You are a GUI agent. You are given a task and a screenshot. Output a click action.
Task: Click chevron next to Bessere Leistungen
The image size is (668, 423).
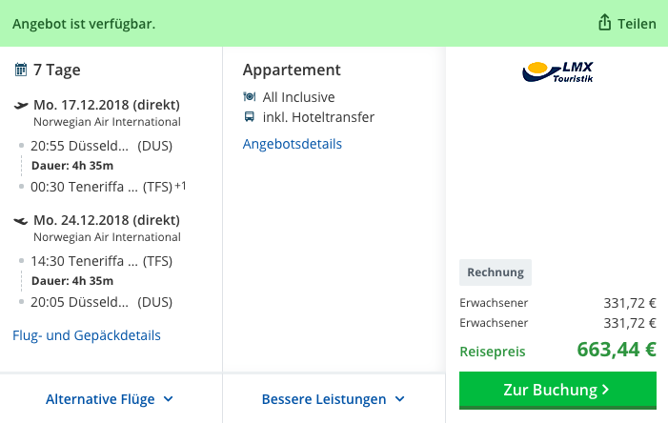(x=399, y=399)
